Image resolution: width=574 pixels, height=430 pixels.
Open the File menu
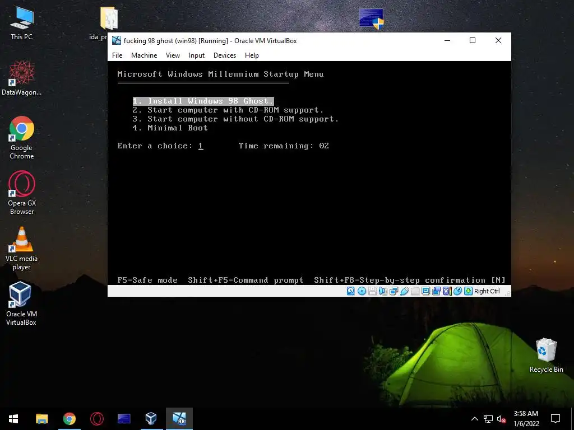[117, 55]
